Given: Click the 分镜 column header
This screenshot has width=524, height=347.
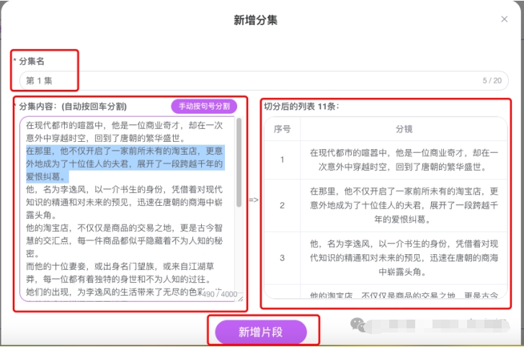Looking at the screenshot, I should pos(404,129).
